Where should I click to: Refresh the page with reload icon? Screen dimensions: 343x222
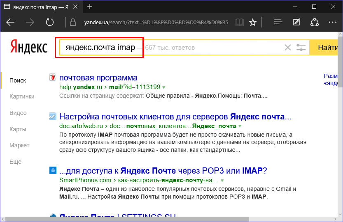point(50,22)
